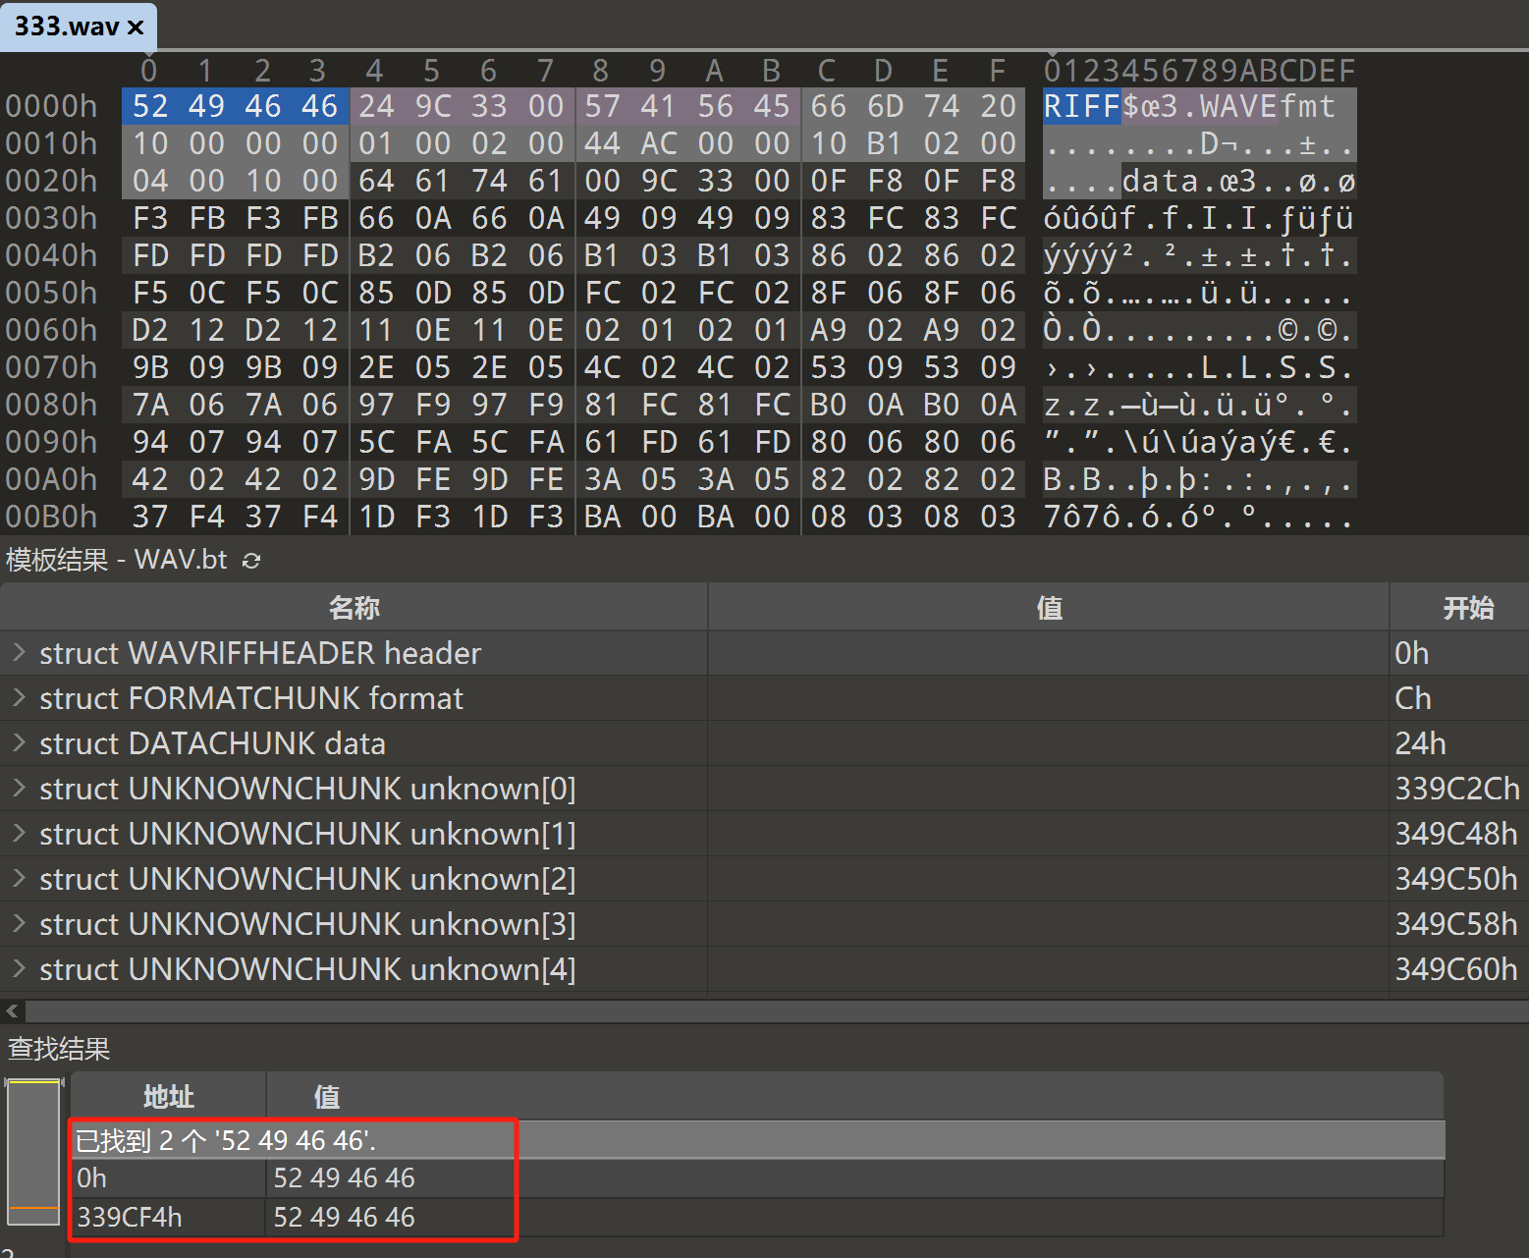Select the 333.wav file tab

(79, 26)
